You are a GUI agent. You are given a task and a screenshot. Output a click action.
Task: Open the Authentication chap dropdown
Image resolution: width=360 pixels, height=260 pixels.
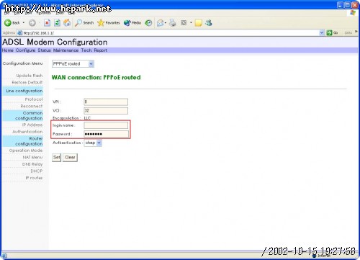tap(93, 143)
